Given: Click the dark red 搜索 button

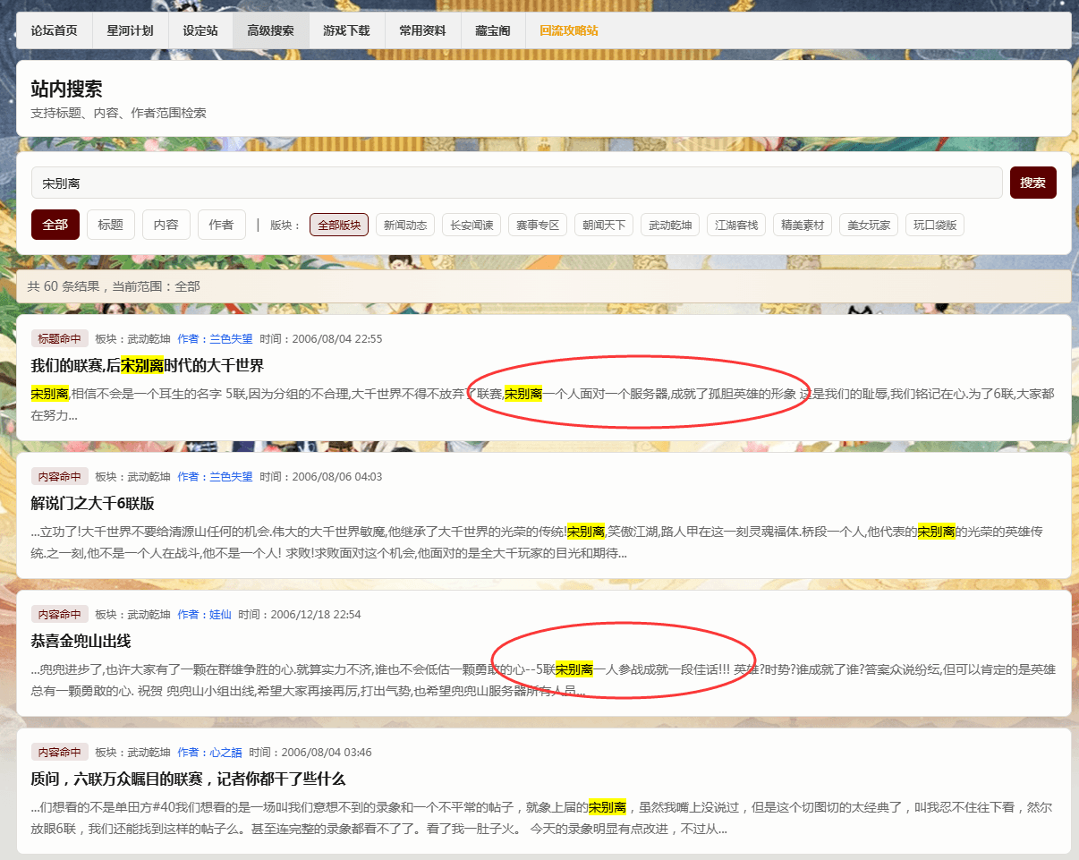Looking at the screenshot, I should (1032, 183).
